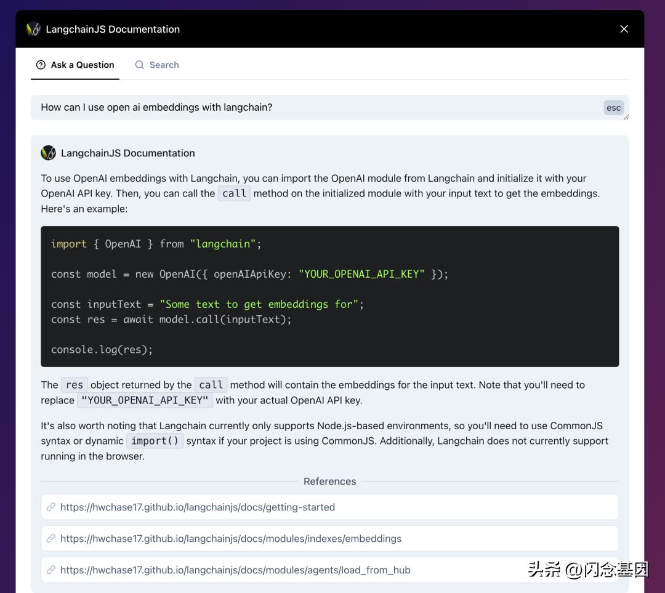
Task: Open the agents/load_from_hub reference link
Action: pyautogui.click(x=235, y=570)
